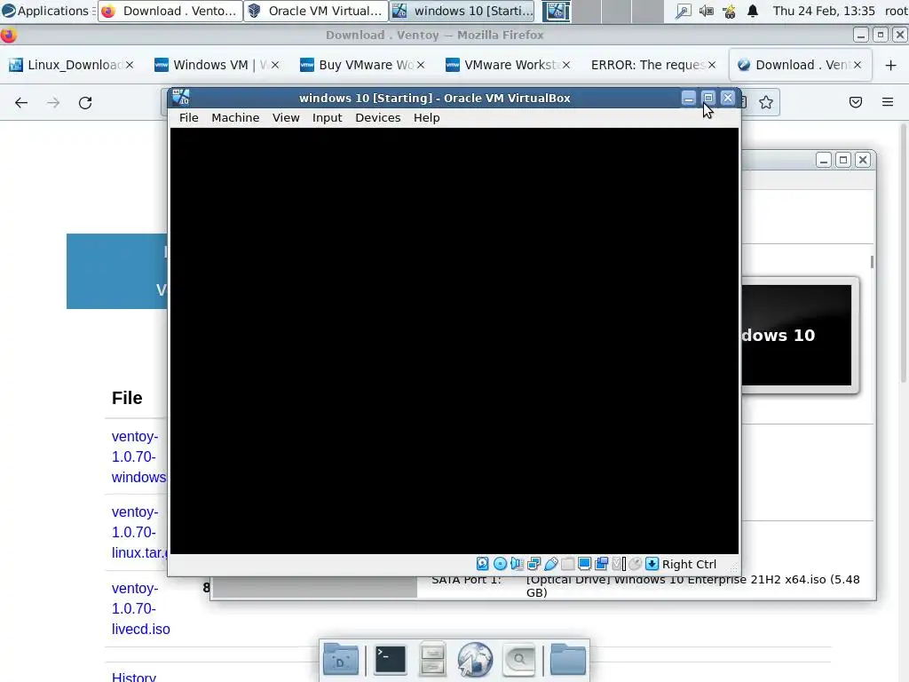This screenshot has width=909, height=682.
Task: Click the clock showing Thu 24 Feb
Action: 824,11
